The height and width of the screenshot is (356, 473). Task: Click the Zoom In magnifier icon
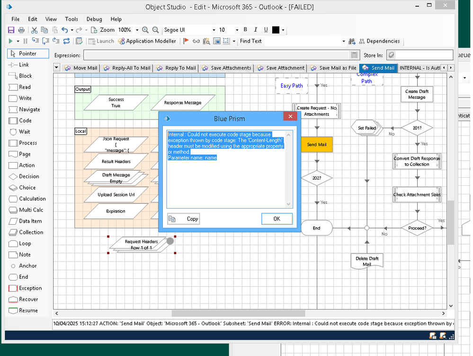pos(145,30)
